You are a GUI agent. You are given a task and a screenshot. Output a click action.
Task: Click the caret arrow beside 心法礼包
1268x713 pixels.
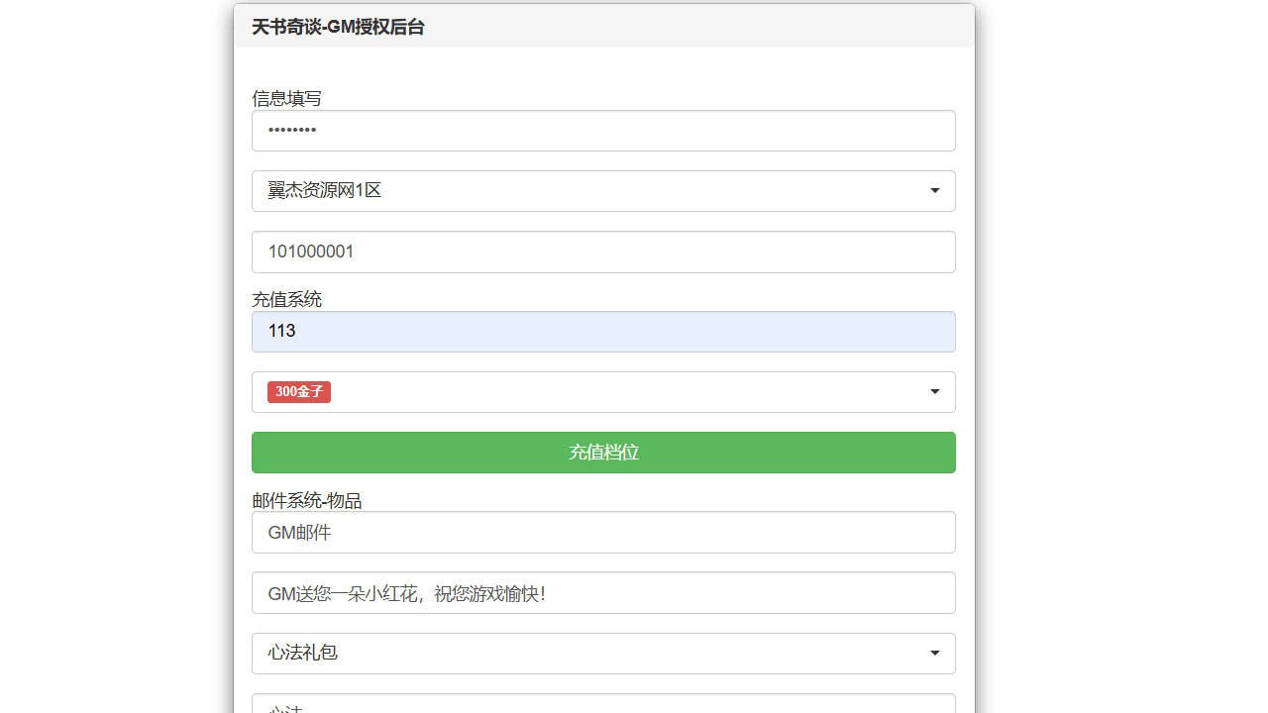coord(934,654)
